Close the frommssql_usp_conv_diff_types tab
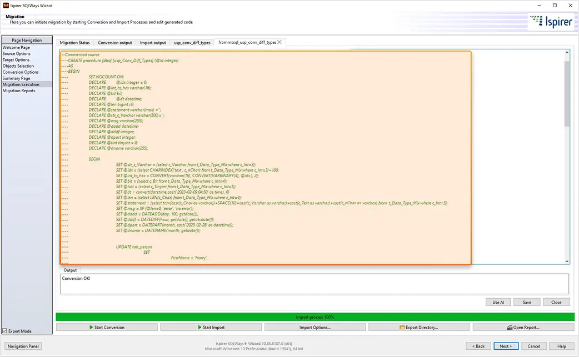579x357 pixels. 279,42
